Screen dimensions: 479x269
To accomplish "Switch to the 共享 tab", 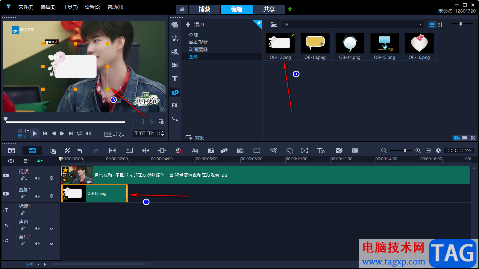I will (x=269, y=9).
